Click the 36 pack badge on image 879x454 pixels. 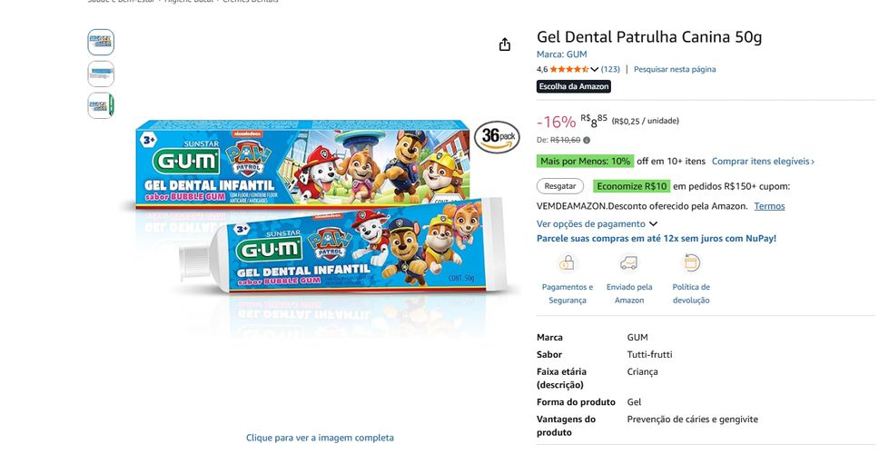click(498, 137)
